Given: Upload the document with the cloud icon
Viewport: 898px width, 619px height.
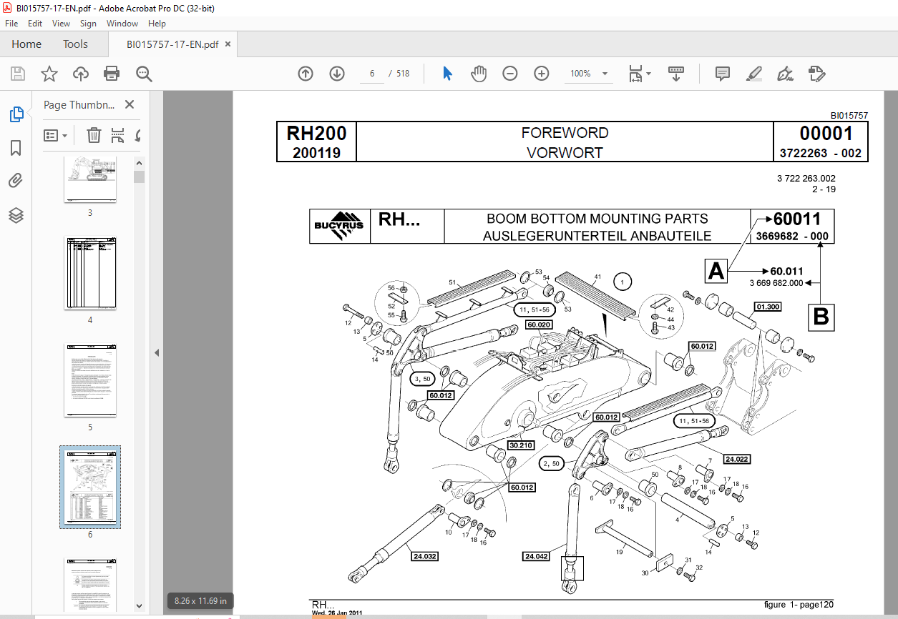Looking at the screenshot, I should tap(80, 74).
